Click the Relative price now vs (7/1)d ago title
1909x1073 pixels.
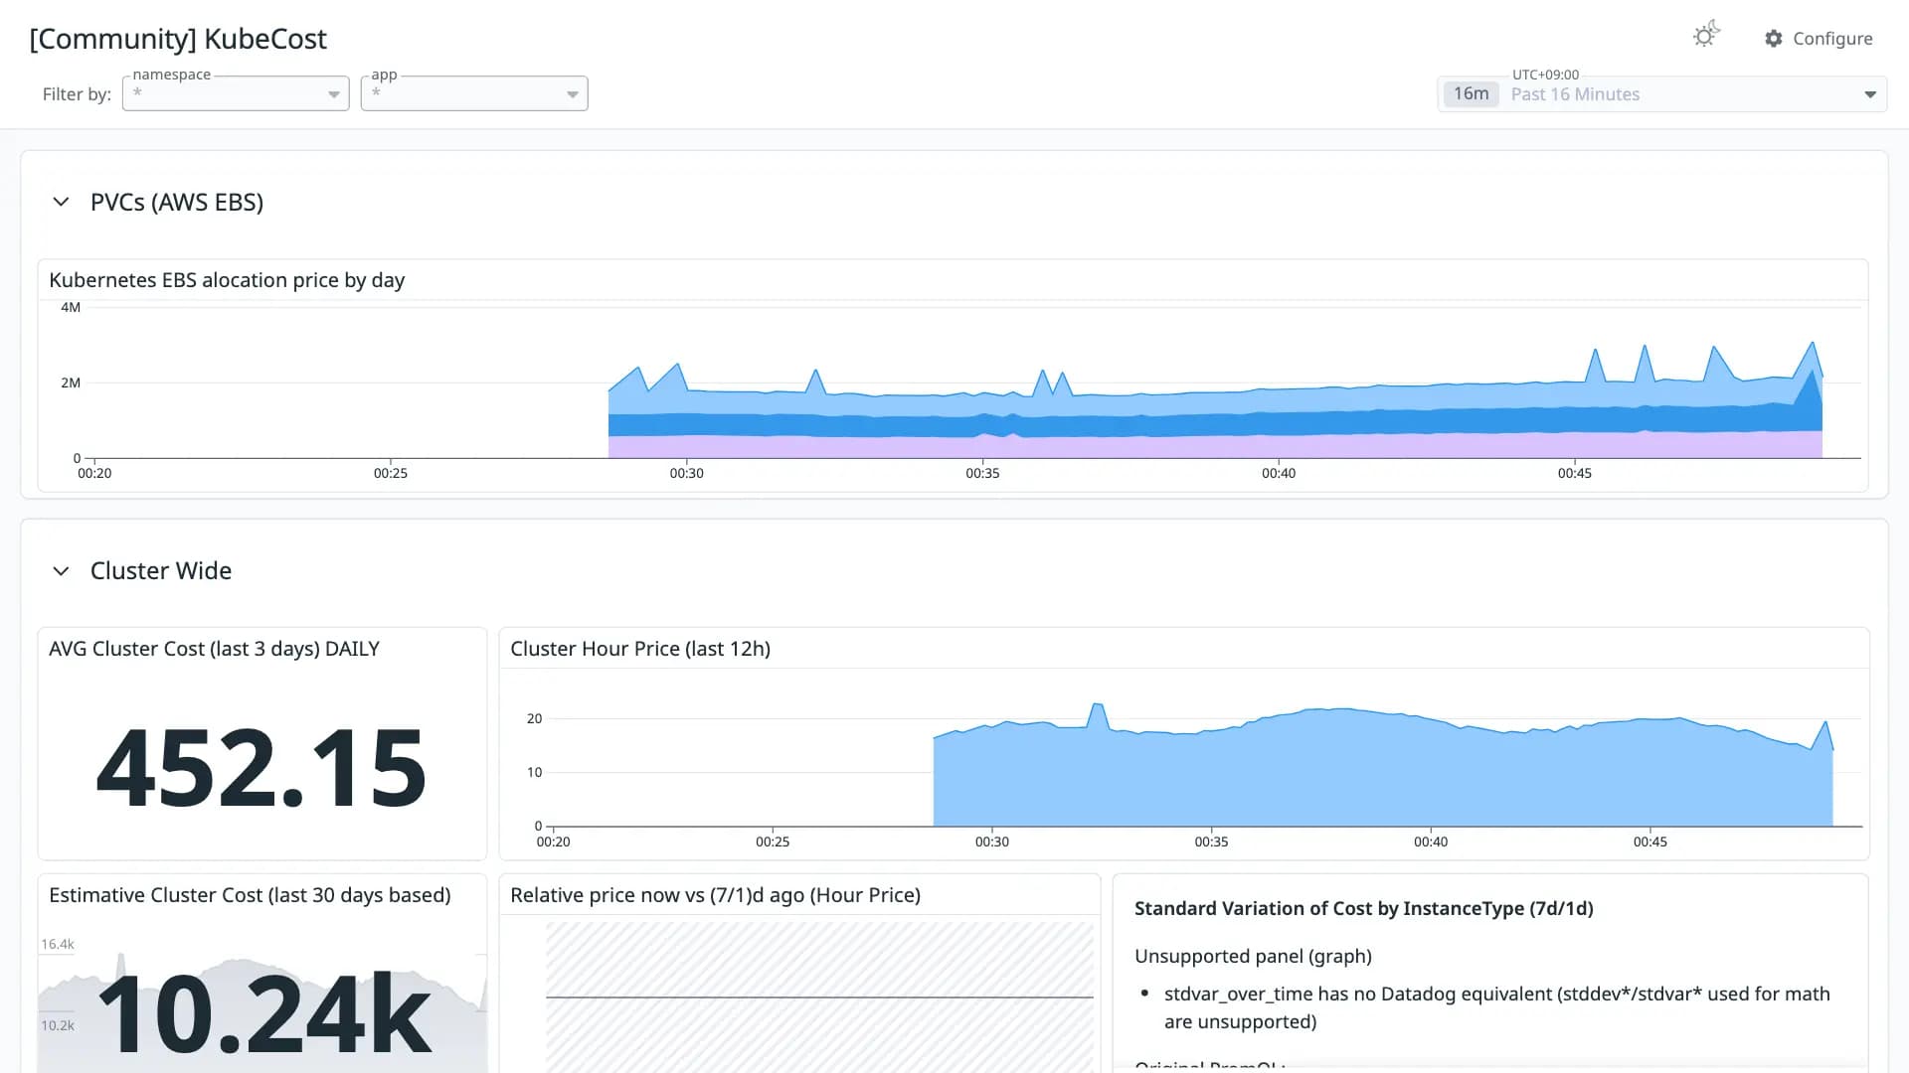coord(716,895)
